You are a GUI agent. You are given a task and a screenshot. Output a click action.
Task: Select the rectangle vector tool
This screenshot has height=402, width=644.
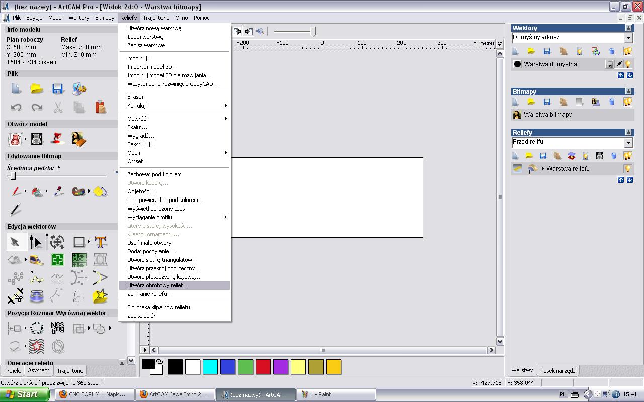(x=79, y=242)
